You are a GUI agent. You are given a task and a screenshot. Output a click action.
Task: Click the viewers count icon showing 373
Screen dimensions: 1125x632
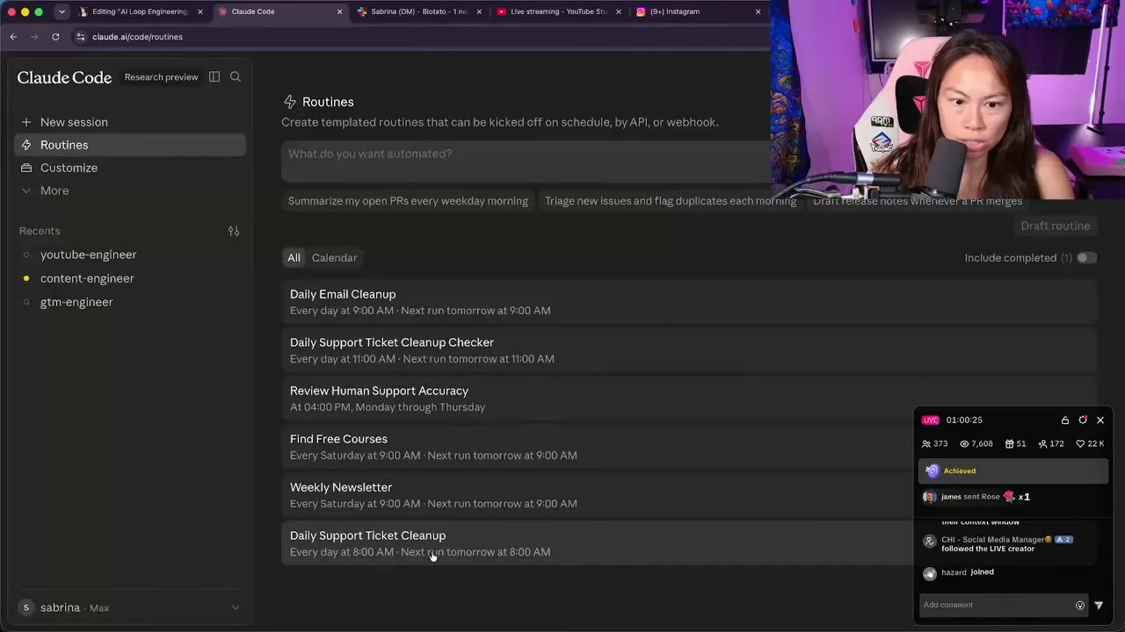926,444
